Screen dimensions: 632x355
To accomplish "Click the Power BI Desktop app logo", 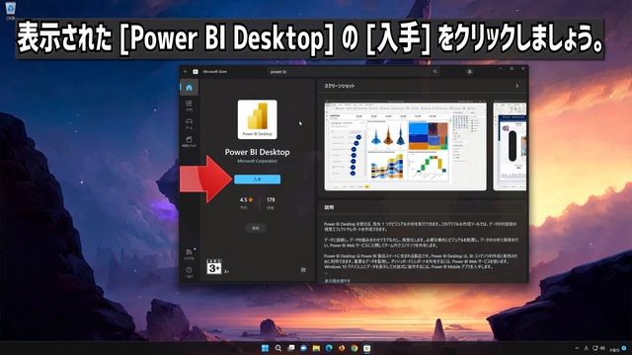I will (257, 119).
